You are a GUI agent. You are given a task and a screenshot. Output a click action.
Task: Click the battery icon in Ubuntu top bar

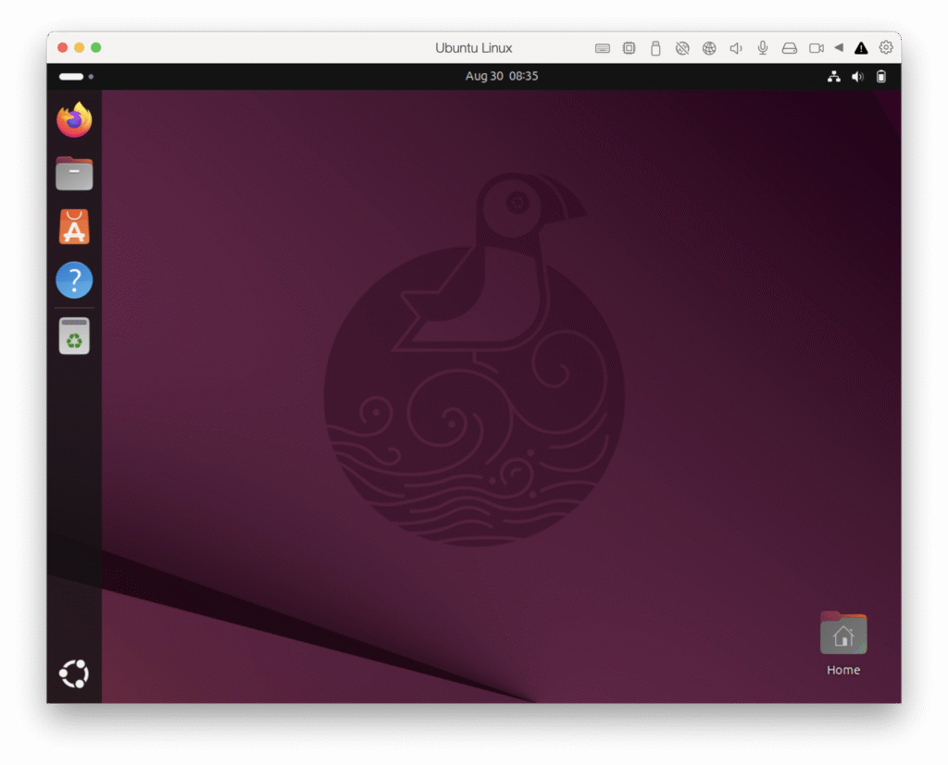881,76
